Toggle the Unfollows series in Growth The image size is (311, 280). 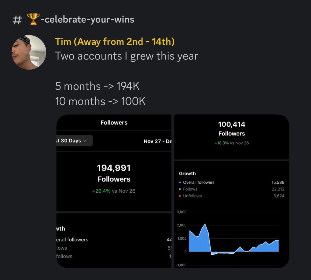192,196
